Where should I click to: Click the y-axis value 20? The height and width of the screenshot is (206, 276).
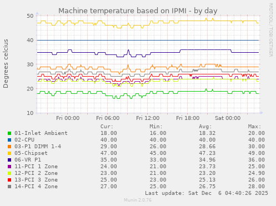click(x=30, y=89)
